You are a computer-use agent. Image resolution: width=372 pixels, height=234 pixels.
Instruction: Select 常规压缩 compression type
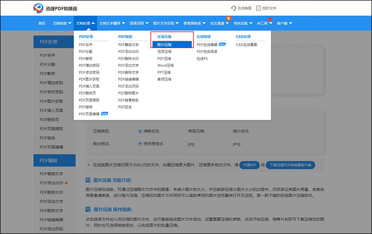[x=185, y=131]
